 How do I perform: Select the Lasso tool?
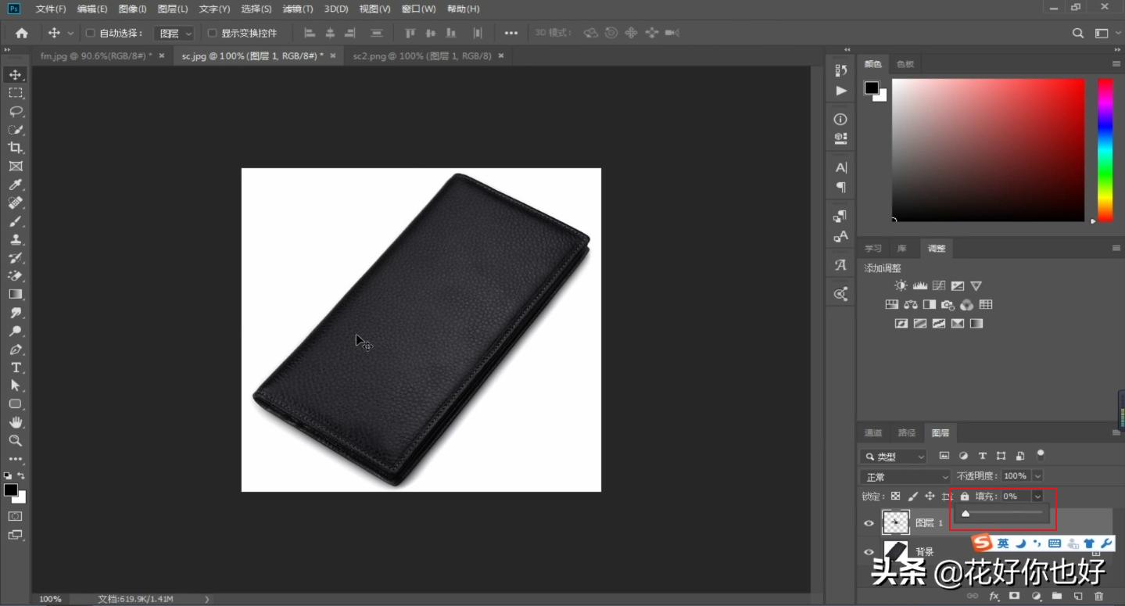pyautogui.click(x=15, y=111)
